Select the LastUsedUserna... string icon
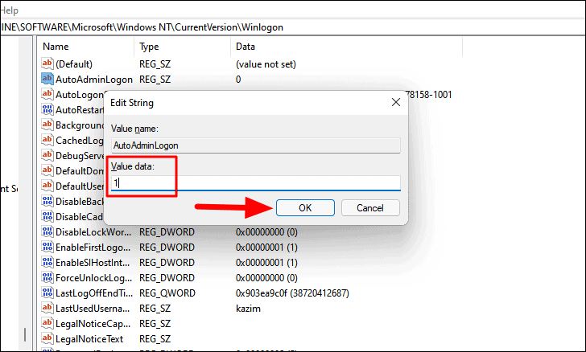 [x=47, y=309]
